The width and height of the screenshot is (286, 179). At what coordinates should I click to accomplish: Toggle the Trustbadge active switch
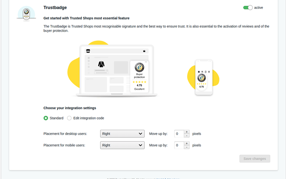[248, 8]
